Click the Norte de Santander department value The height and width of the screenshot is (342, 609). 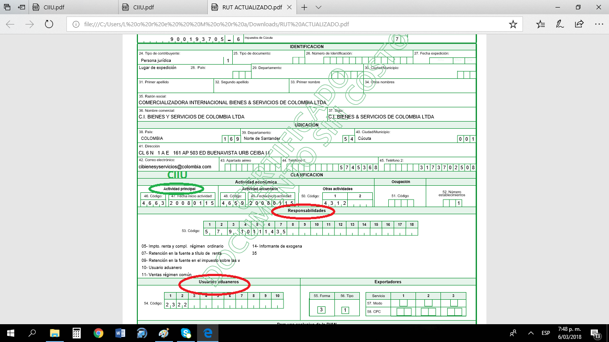[x=262, y=138]
